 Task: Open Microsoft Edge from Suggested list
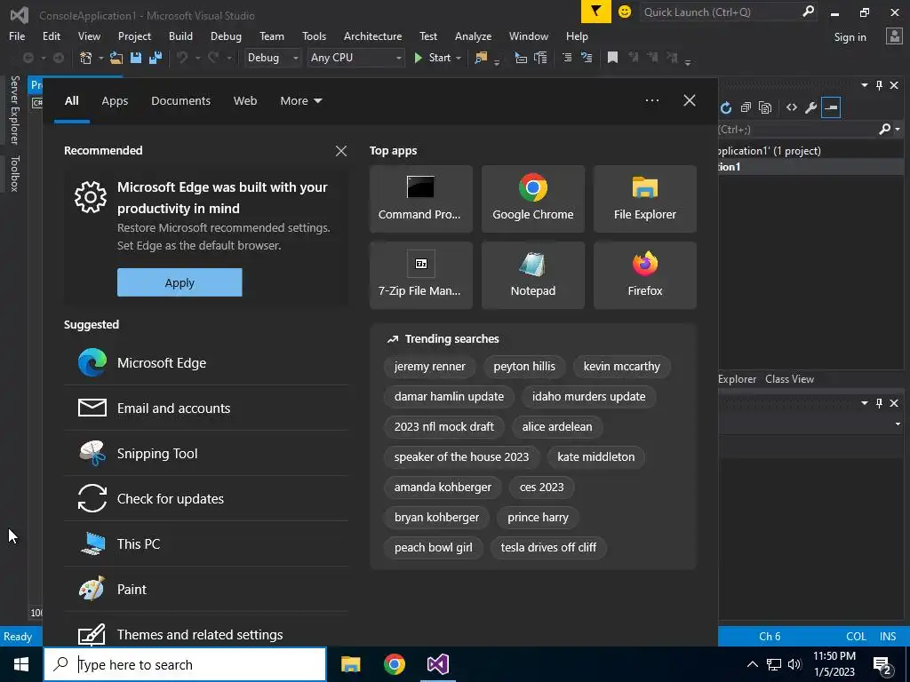206,363
